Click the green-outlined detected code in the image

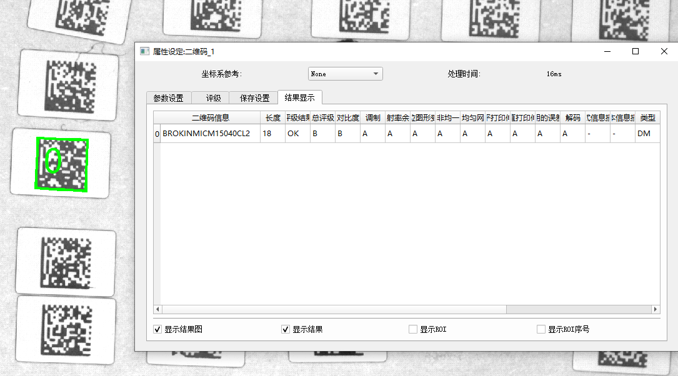pos(62,164)
